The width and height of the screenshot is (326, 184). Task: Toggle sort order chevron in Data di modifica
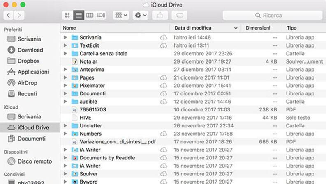(236, 28)
